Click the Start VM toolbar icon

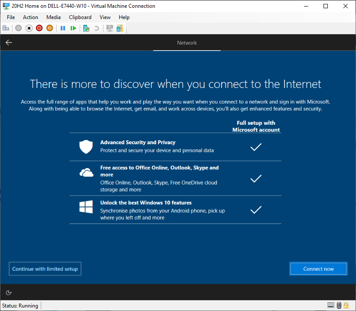[x=18, y=28]
